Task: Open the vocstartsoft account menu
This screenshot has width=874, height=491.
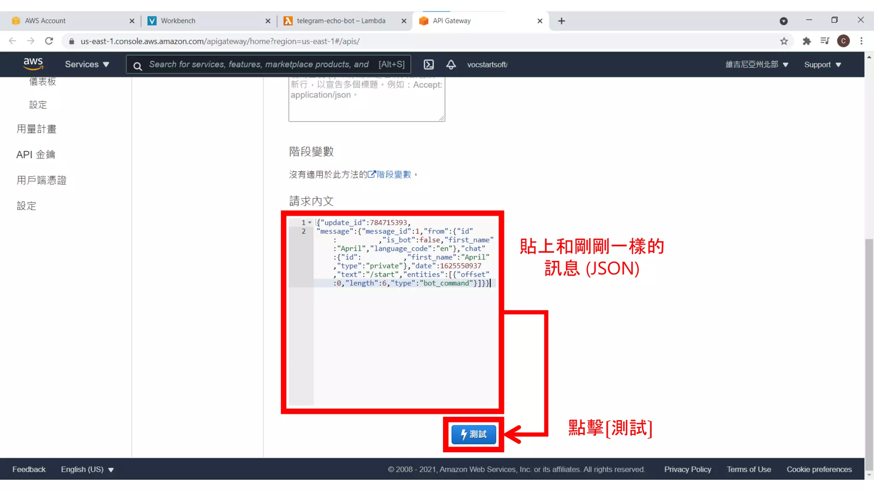Action: (487, 65)
